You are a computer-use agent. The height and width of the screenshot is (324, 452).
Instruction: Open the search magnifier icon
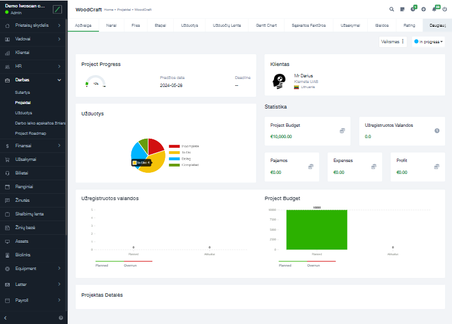coord(391,10)
